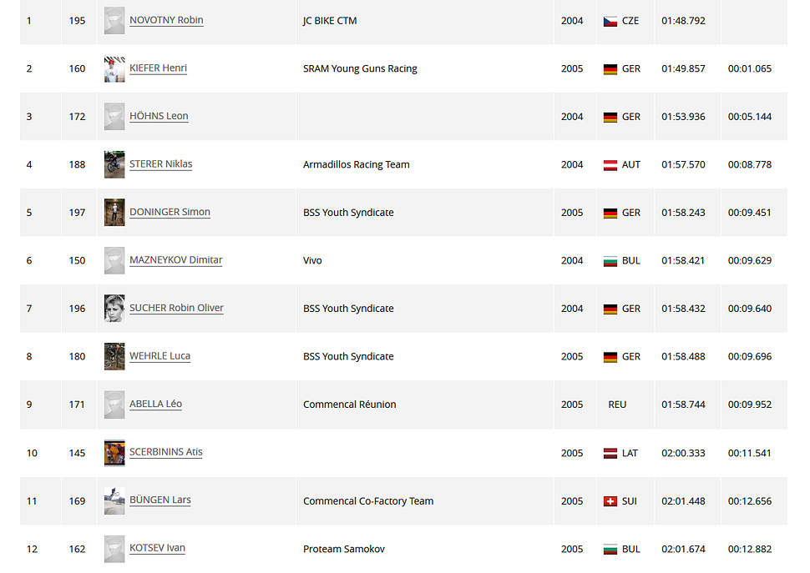Click the Czech flag icon beside CZE

(610, 21)
